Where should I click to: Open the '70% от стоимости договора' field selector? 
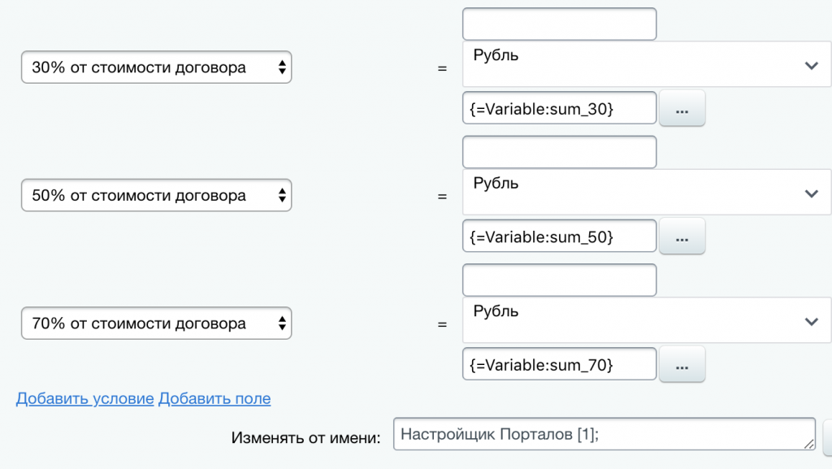(156, 324)
